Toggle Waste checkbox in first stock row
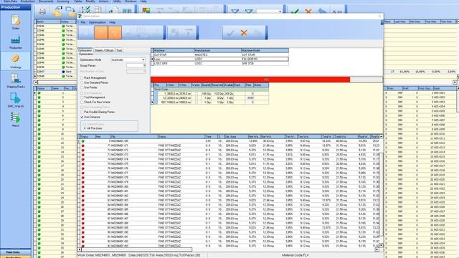This screenshot has width=459, height=258. point(196,94)
